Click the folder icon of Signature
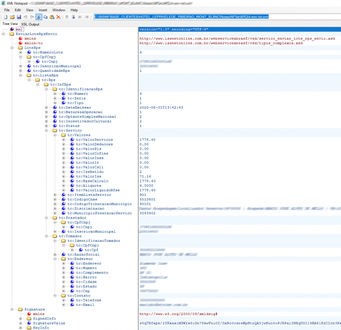 (x=20, y=310)
